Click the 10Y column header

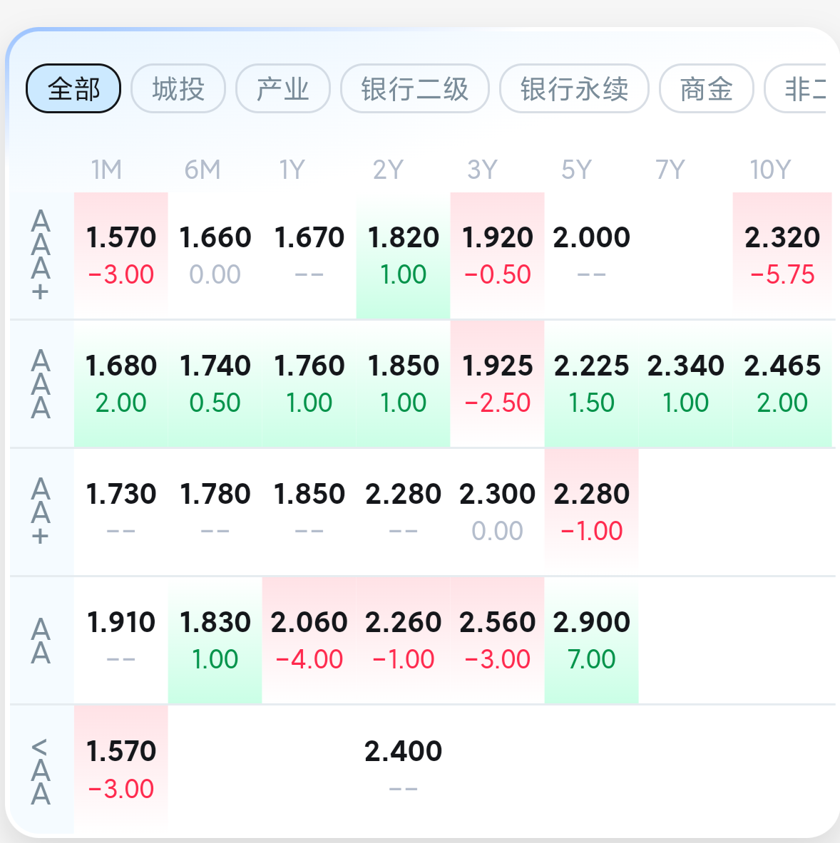coord(770,170)
